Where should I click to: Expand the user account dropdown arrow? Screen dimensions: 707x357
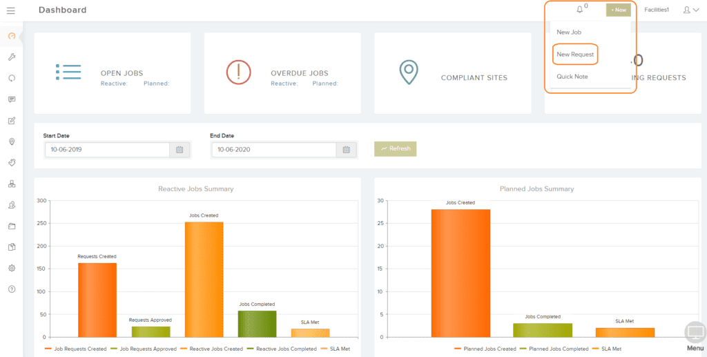[x=697, y=10]
